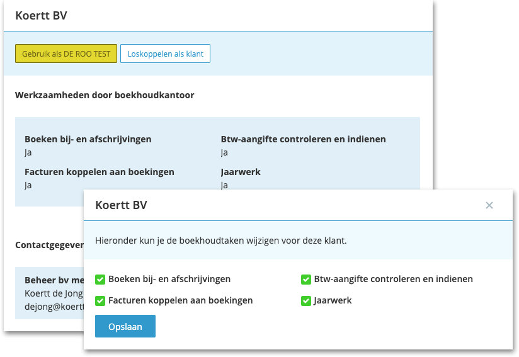This screenshot has width=519, height=357.
Task: Save changes with the Opslaan button
Action: tap(125, 326)
